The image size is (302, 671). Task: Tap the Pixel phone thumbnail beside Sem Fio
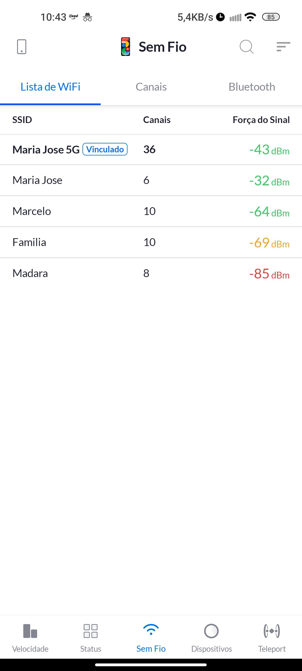(x=126, y=47)
